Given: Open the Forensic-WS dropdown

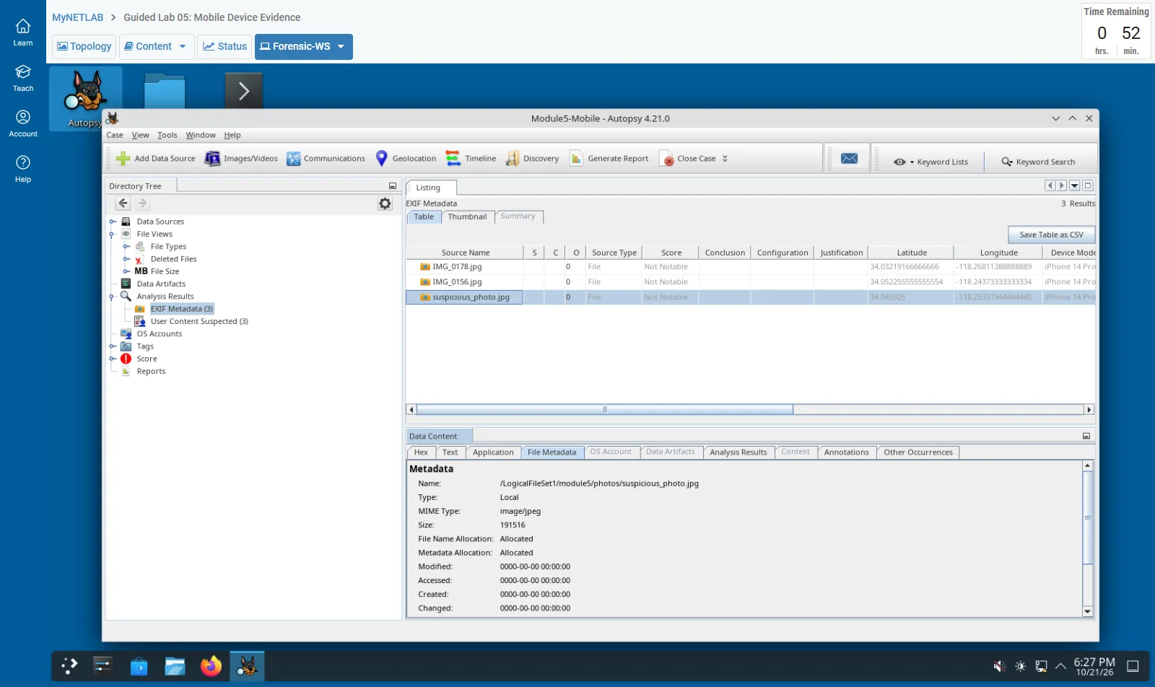Looking at the screenshot, I should pos(304,46).
